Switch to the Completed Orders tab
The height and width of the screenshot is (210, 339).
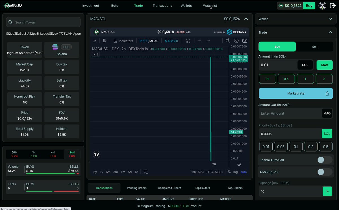(x=169, y=188)
